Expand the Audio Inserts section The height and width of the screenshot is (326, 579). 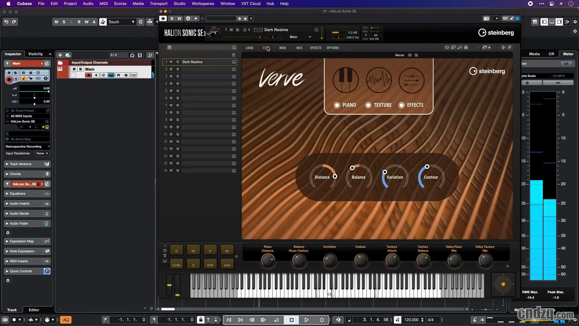click(x=24, y=203)
